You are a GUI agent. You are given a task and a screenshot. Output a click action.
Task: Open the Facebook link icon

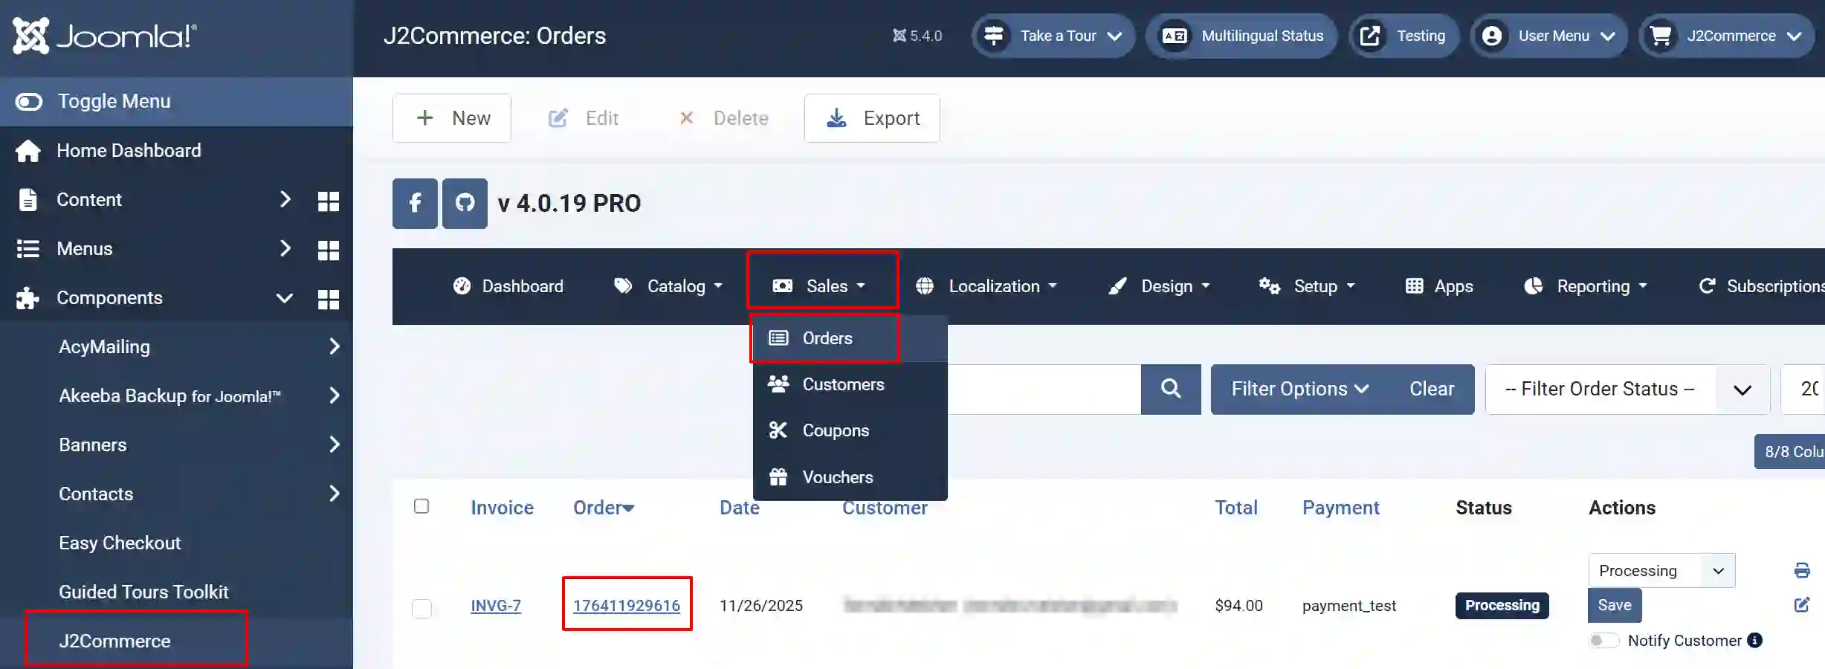[415, 203]
